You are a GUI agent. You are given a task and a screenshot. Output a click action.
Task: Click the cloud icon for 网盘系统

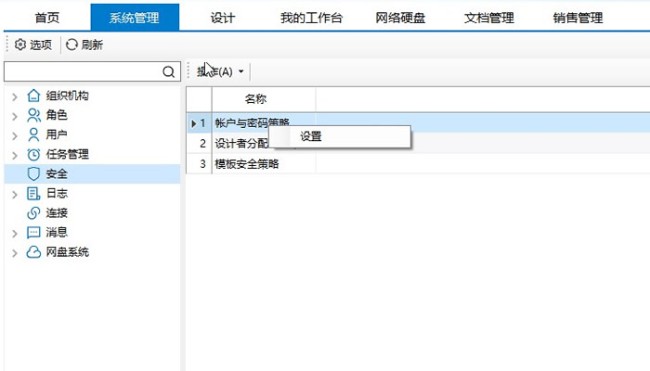point(33,251)
